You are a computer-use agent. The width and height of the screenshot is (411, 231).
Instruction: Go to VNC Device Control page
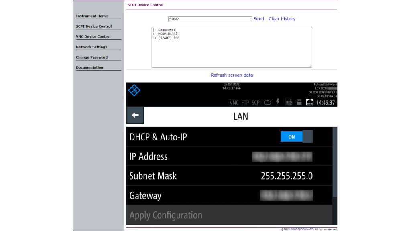tap(93, 36)
